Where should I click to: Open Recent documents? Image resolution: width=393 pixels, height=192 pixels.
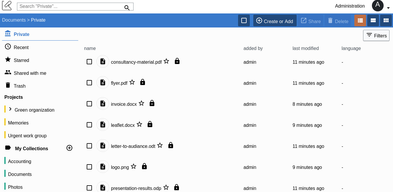(x=21, y=47)
